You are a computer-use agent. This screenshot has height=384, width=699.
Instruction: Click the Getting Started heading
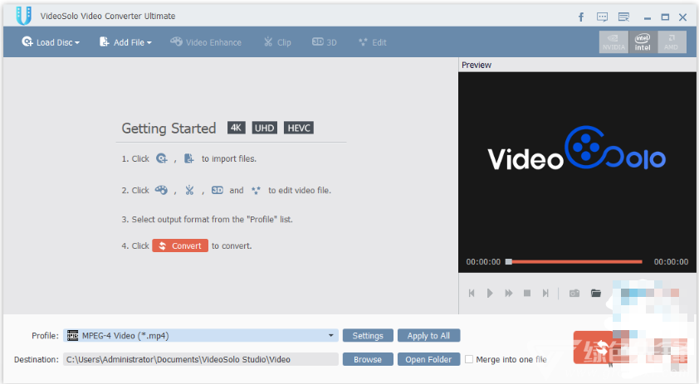[x=169, y=129]
